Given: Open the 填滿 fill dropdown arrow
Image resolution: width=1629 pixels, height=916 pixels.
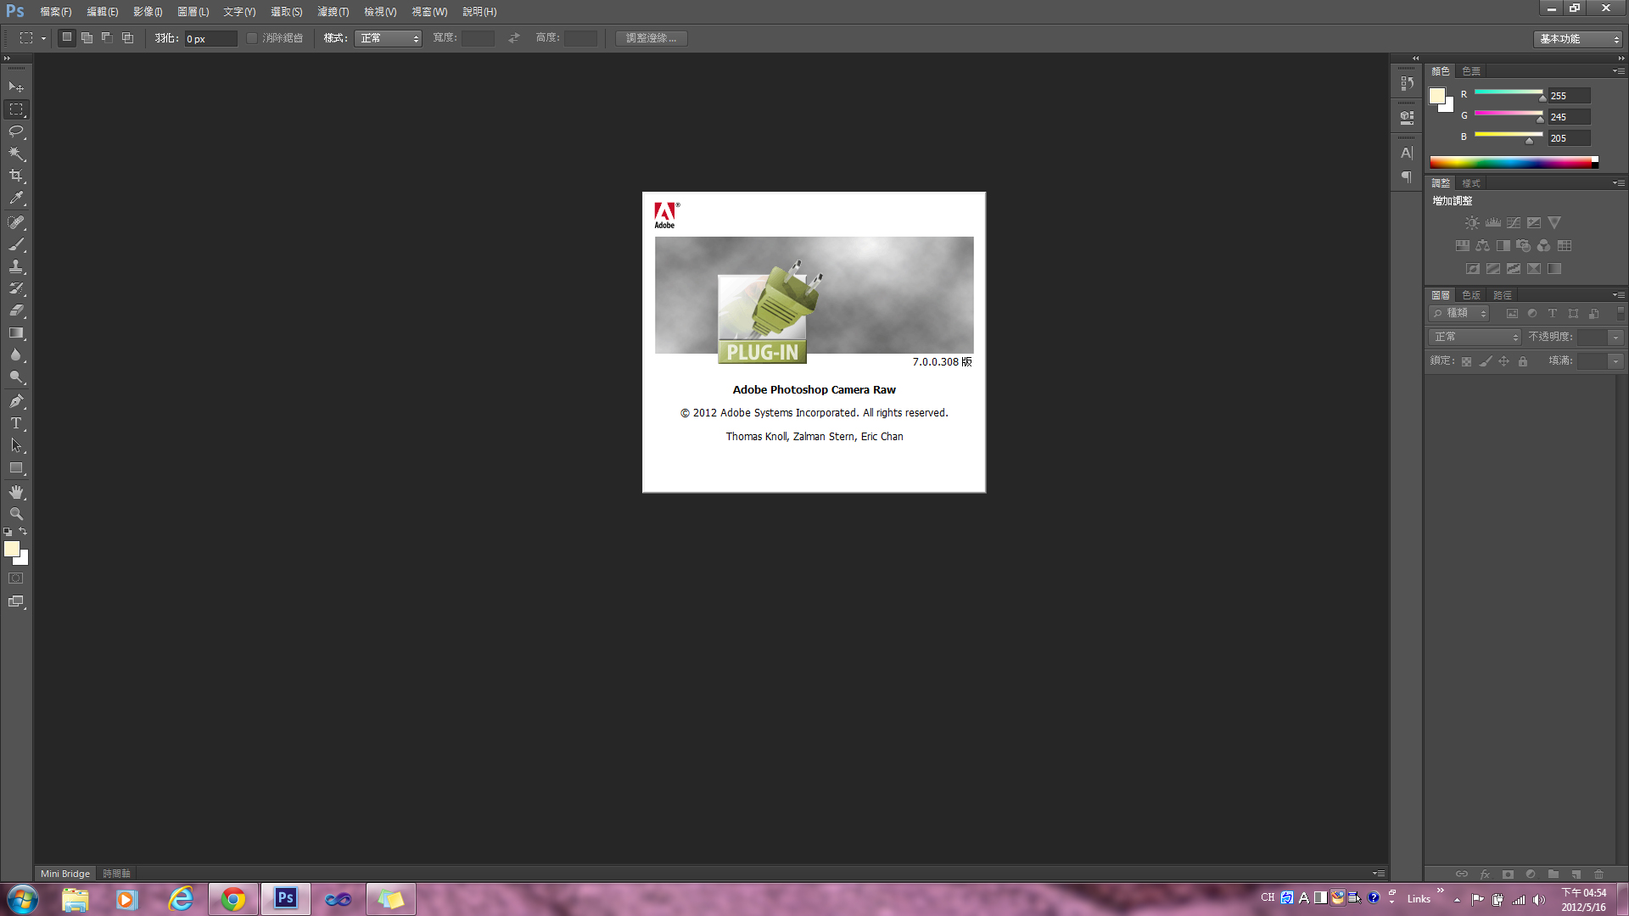Looking at the screenshot, I should click(x=1615, y=361).
